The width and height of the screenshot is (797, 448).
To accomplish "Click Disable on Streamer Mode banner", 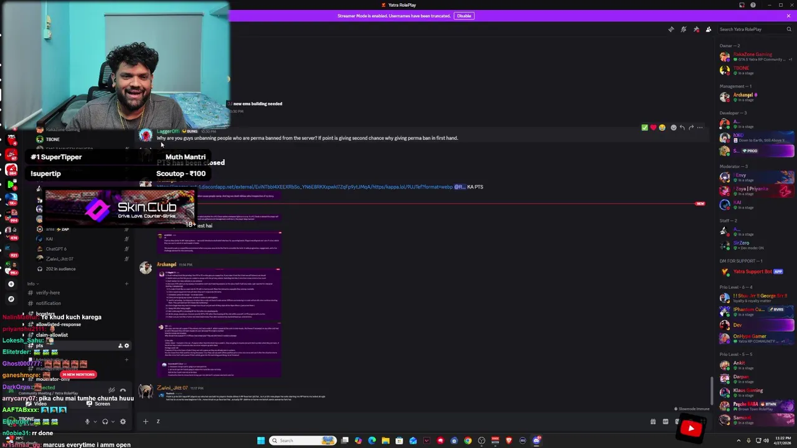I will point(464,16).
